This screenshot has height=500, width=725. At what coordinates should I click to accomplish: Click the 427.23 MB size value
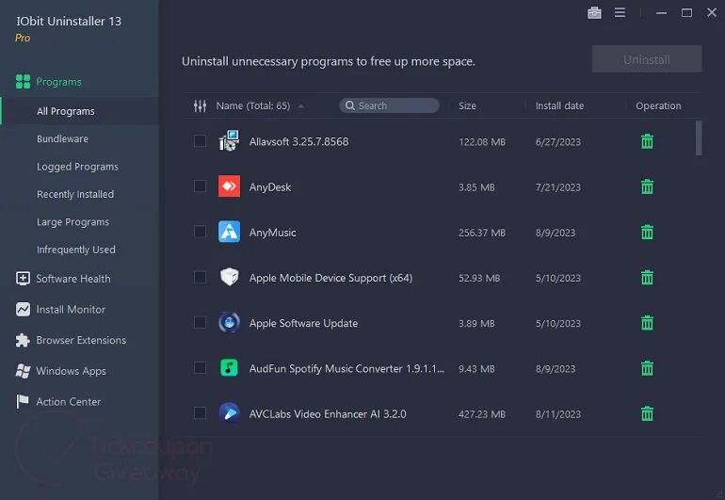click(482, 414)
